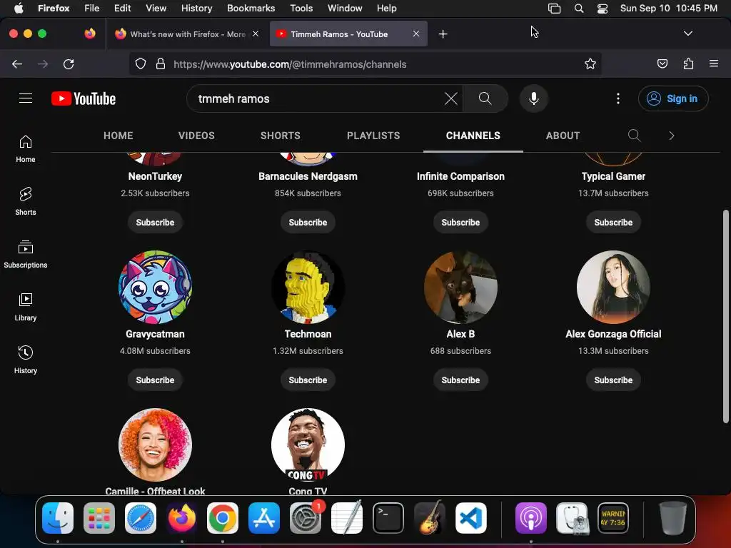Click the search magnifier button

pos(485,98)
